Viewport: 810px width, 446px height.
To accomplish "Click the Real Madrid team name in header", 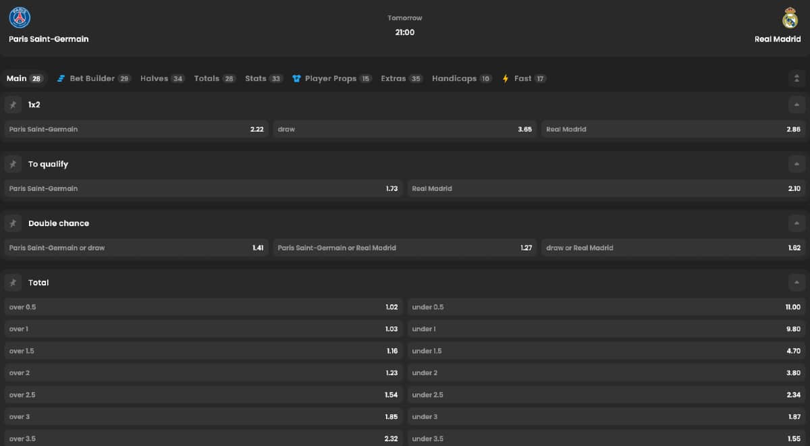I will click(x=778, y=39).
